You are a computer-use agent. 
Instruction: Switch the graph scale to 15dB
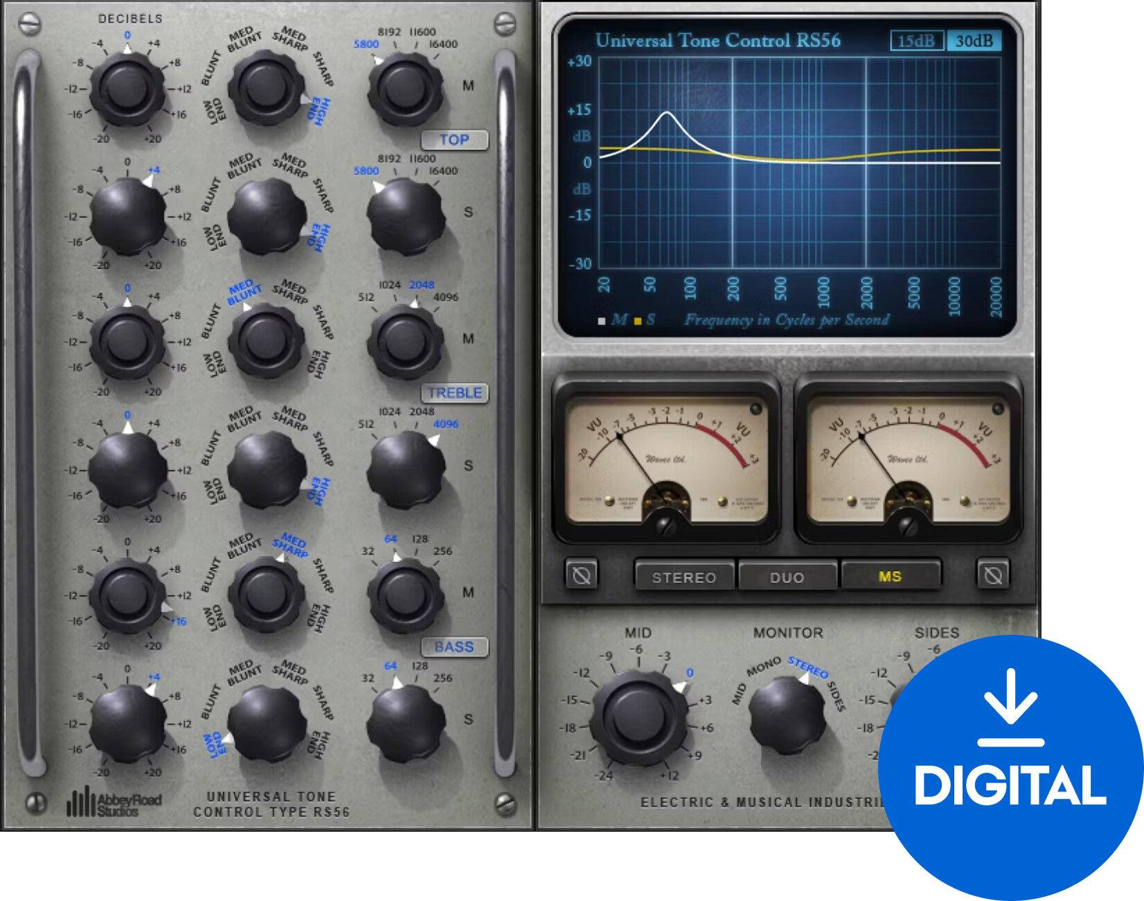click(917, 40)
